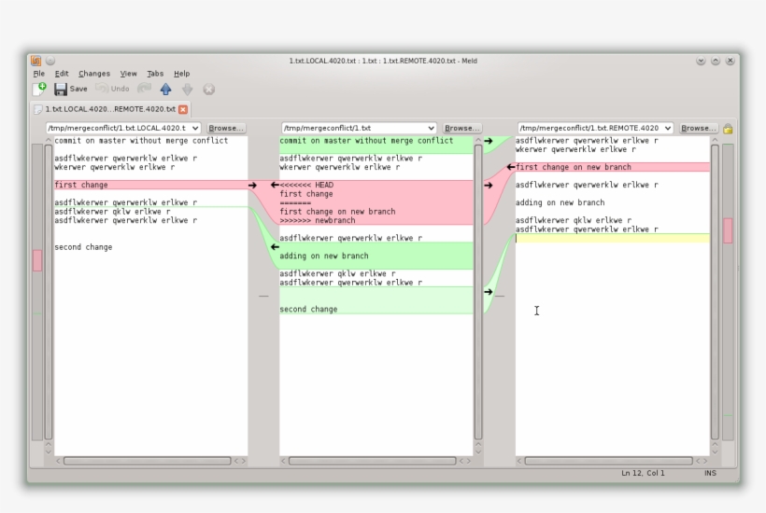This screenshot has width=766, height=513.
Task: Toggle the read-only lock on remote pane
Action: (727, 128)
